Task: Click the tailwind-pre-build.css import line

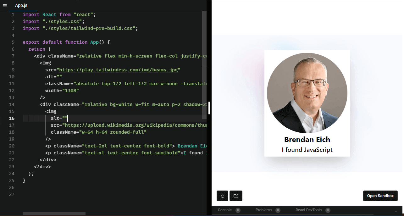Action: click(80, 28)
